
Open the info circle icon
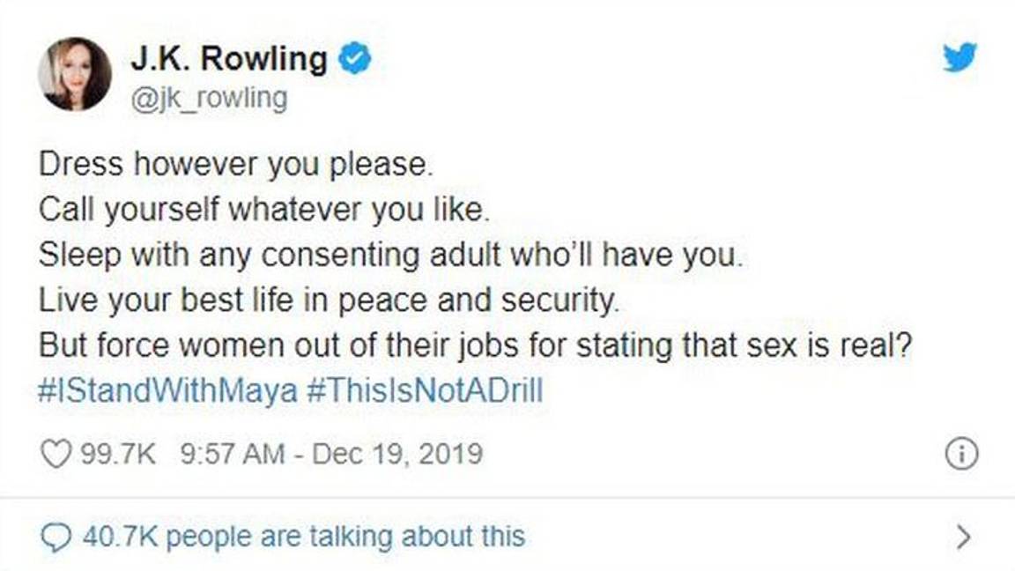(x=961, y=454)
